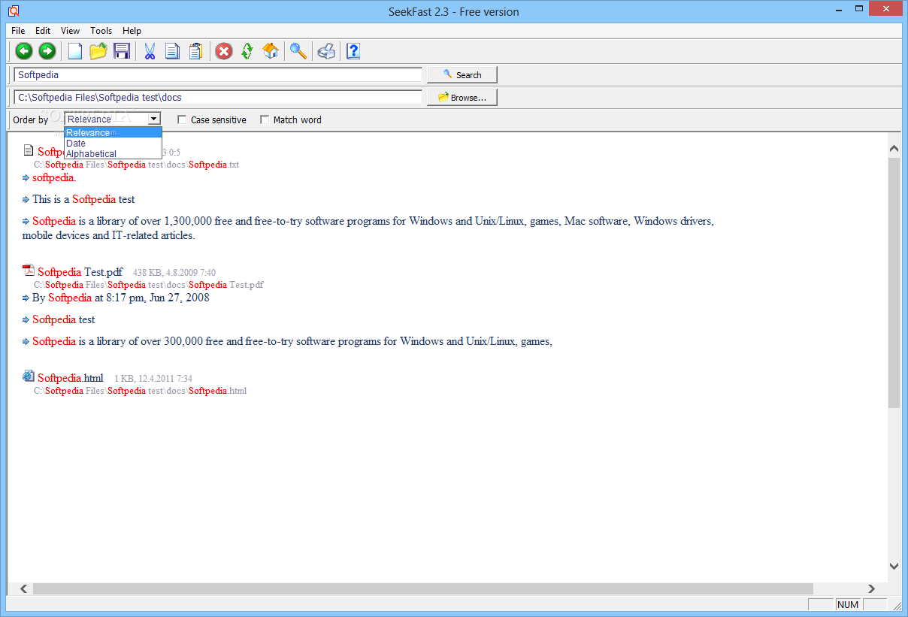Click the line 'By Softpedia at 8:17 pm, Jun 27, 2008'
The width and height of the screenshot is (908, 617).
tap(121, 298)
